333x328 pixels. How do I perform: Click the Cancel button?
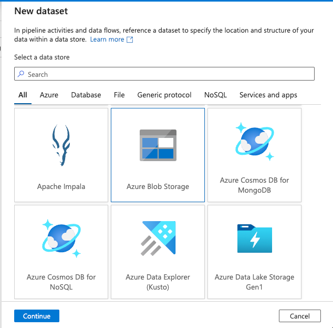[299, 316]
